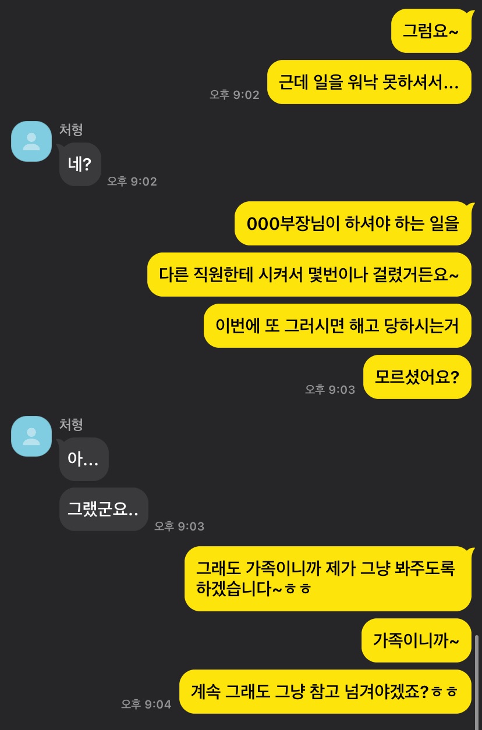Select the 아... gray message bubble
This screenshot has width=482, height=730.
(x=84, y=460)
